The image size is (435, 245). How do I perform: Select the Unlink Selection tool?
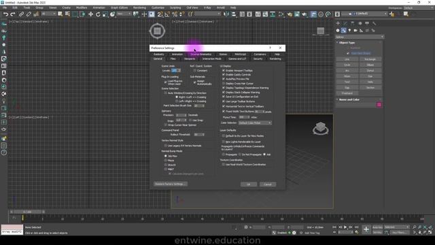click(x=29, y=14)
